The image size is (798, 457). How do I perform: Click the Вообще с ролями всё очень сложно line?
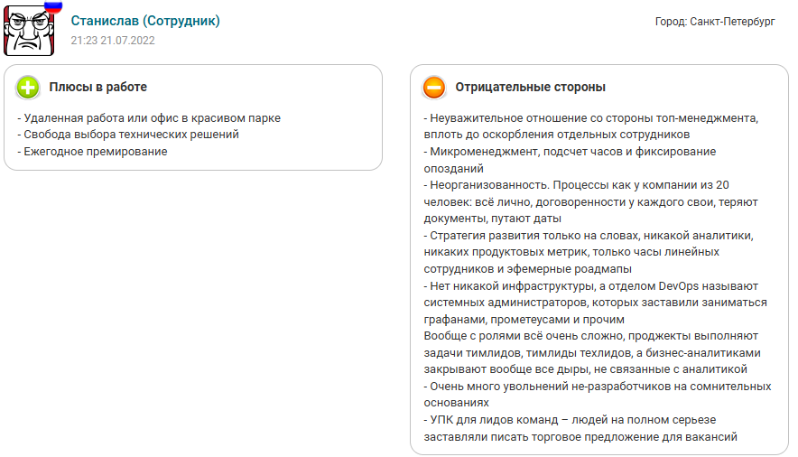(591, 337)
